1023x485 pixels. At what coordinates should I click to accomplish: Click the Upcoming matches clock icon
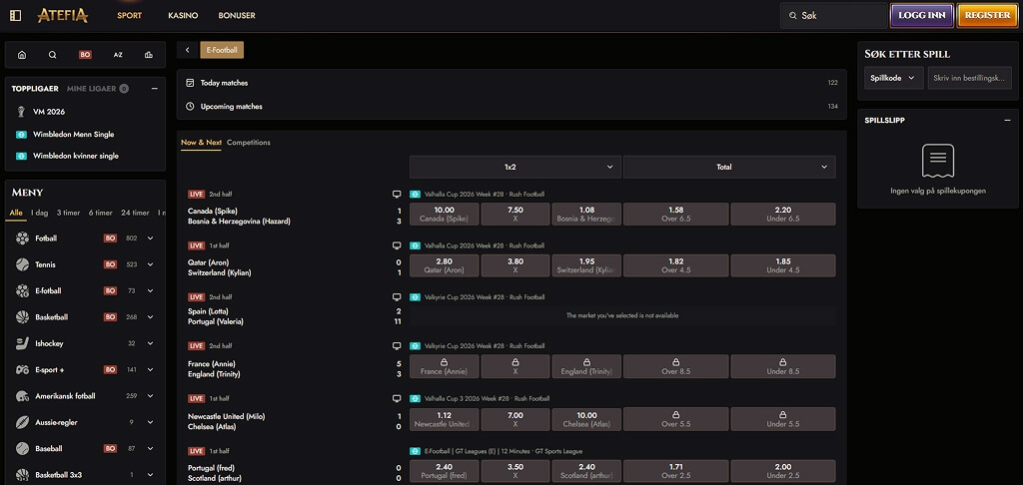click(x=190, y=106)
